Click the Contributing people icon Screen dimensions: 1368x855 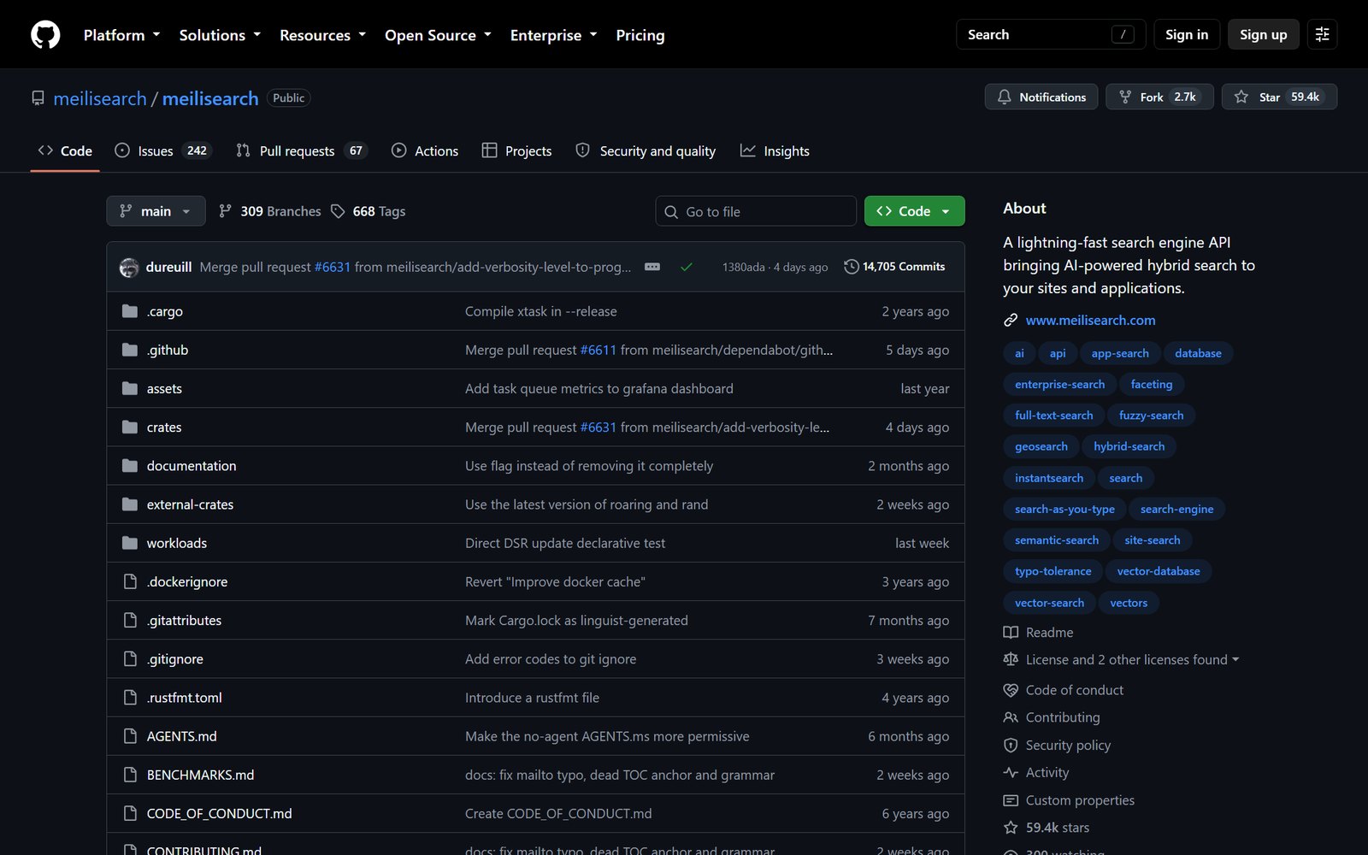click(1011, 717)
